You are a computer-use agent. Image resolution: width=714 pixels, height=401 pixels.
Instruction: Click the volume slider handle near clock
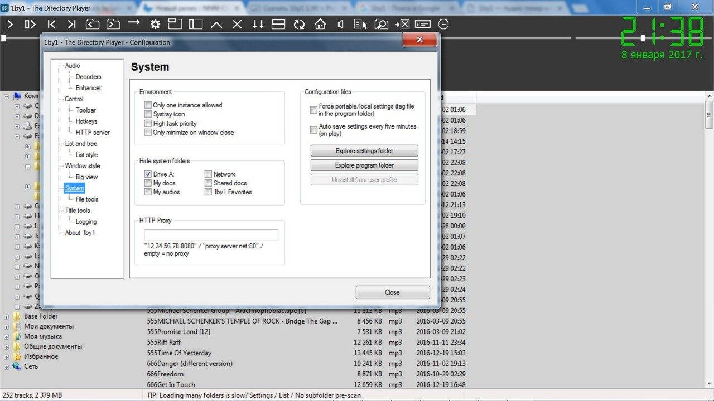pyautogui.click(x=643, y=38)
